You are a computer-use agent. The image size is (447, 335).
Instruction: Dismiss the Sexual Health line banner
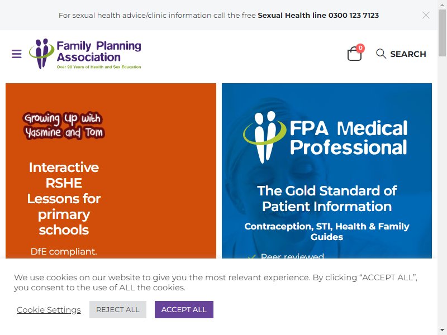426,15
